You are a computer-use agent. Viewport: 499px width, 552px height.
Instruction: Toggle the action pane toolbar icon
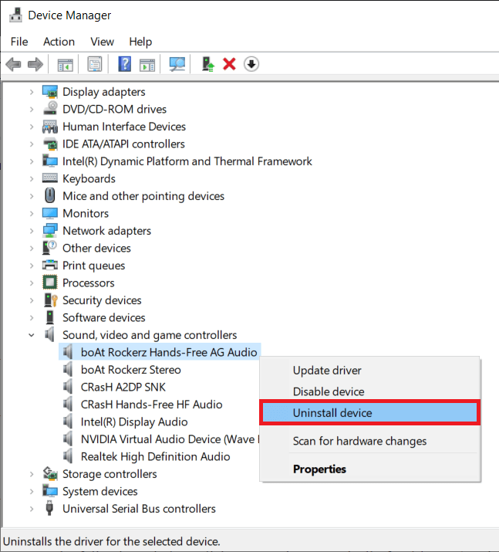147,65
